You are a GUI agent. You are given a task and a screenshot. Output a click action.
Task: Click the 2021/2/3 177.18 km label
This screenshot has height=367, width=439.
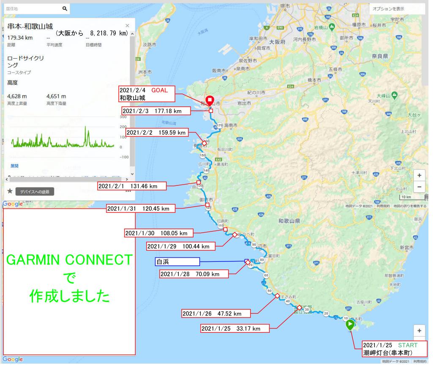[156, 111]
